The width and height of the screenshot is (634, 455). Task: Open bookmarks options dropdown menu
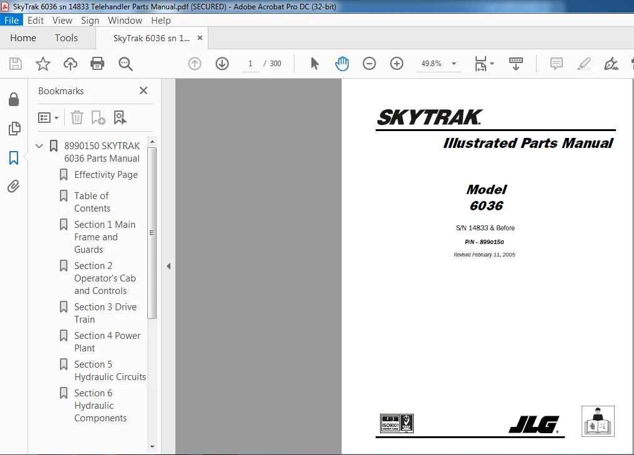point(48,118)
